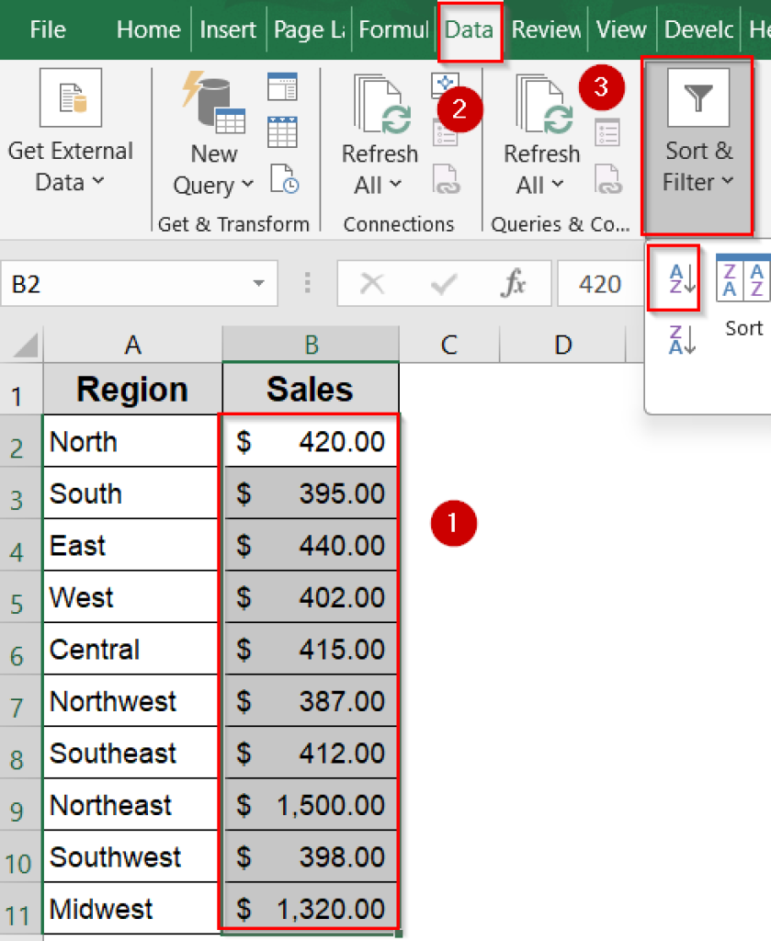771x941 pixels.
Task: Open the Sort & Filter dropdown chevron
Action: [x=729, y=181]
